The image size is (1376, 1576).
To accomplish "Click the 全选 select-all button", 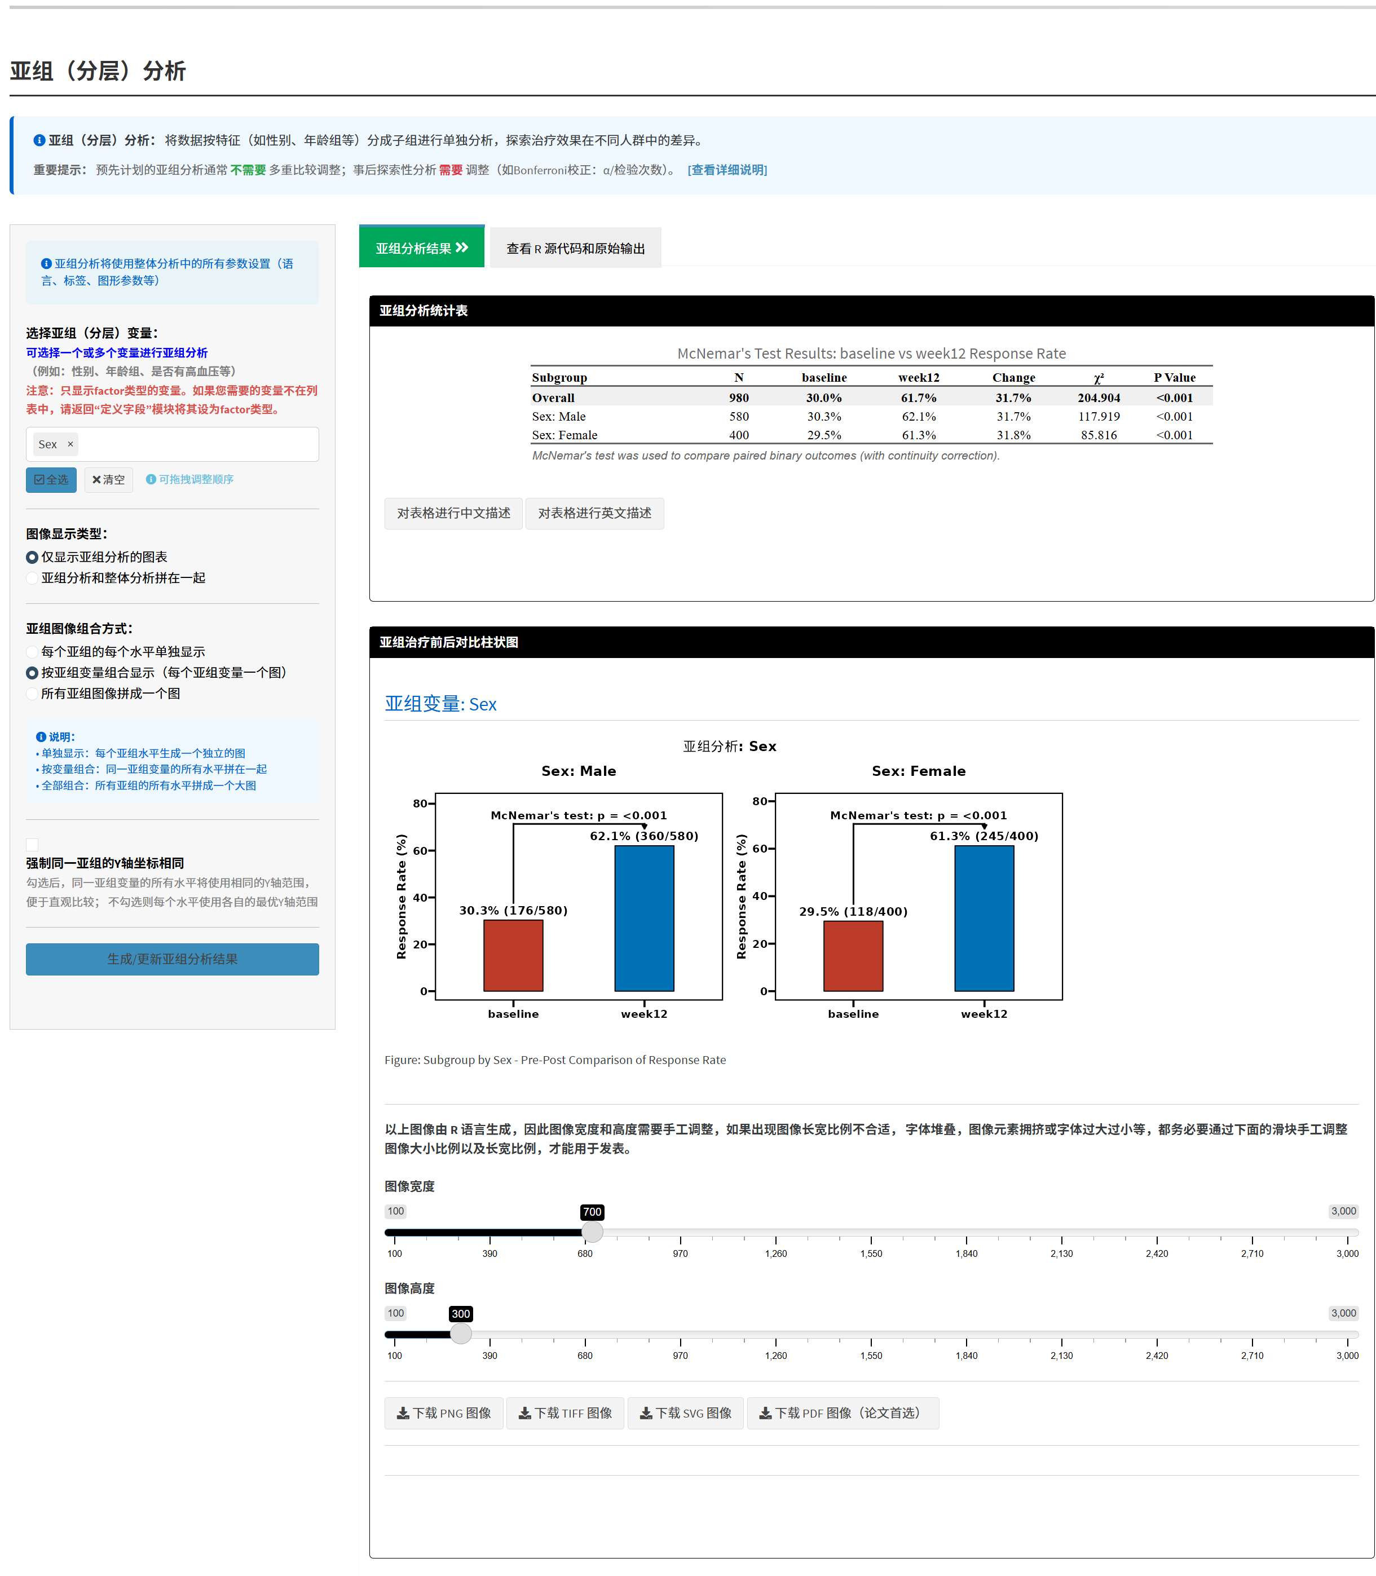I will tap(51, 480).
